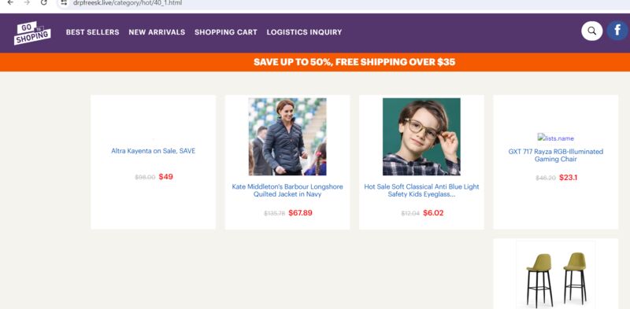Open Altra Kayenta on Sale link
Image resolution: width=630 pixels, height=309 pixels.
(153, 151)
